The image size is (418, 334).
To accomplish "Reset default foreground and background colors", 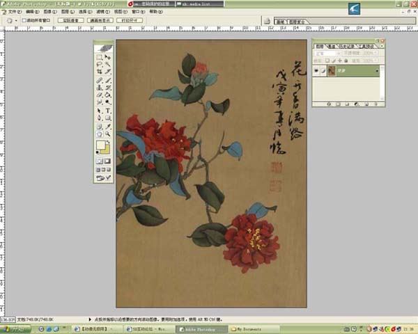I will (98, 152).
